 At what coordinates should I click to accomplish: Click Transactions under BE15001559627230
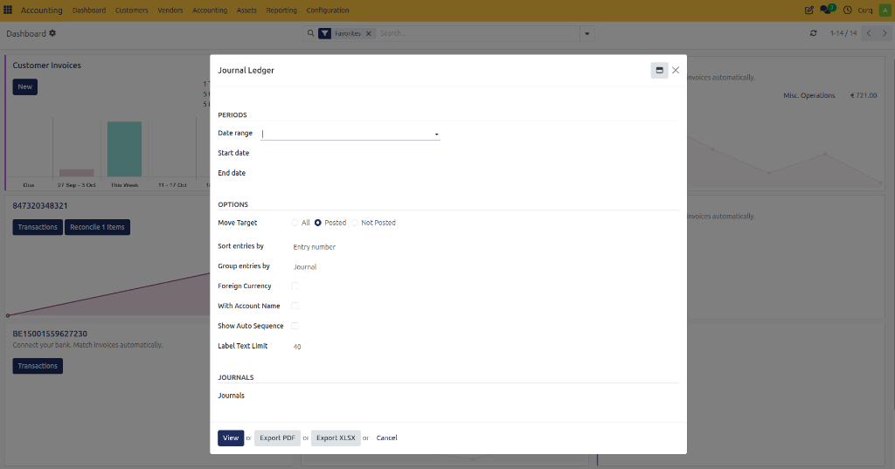pos(38,366)
